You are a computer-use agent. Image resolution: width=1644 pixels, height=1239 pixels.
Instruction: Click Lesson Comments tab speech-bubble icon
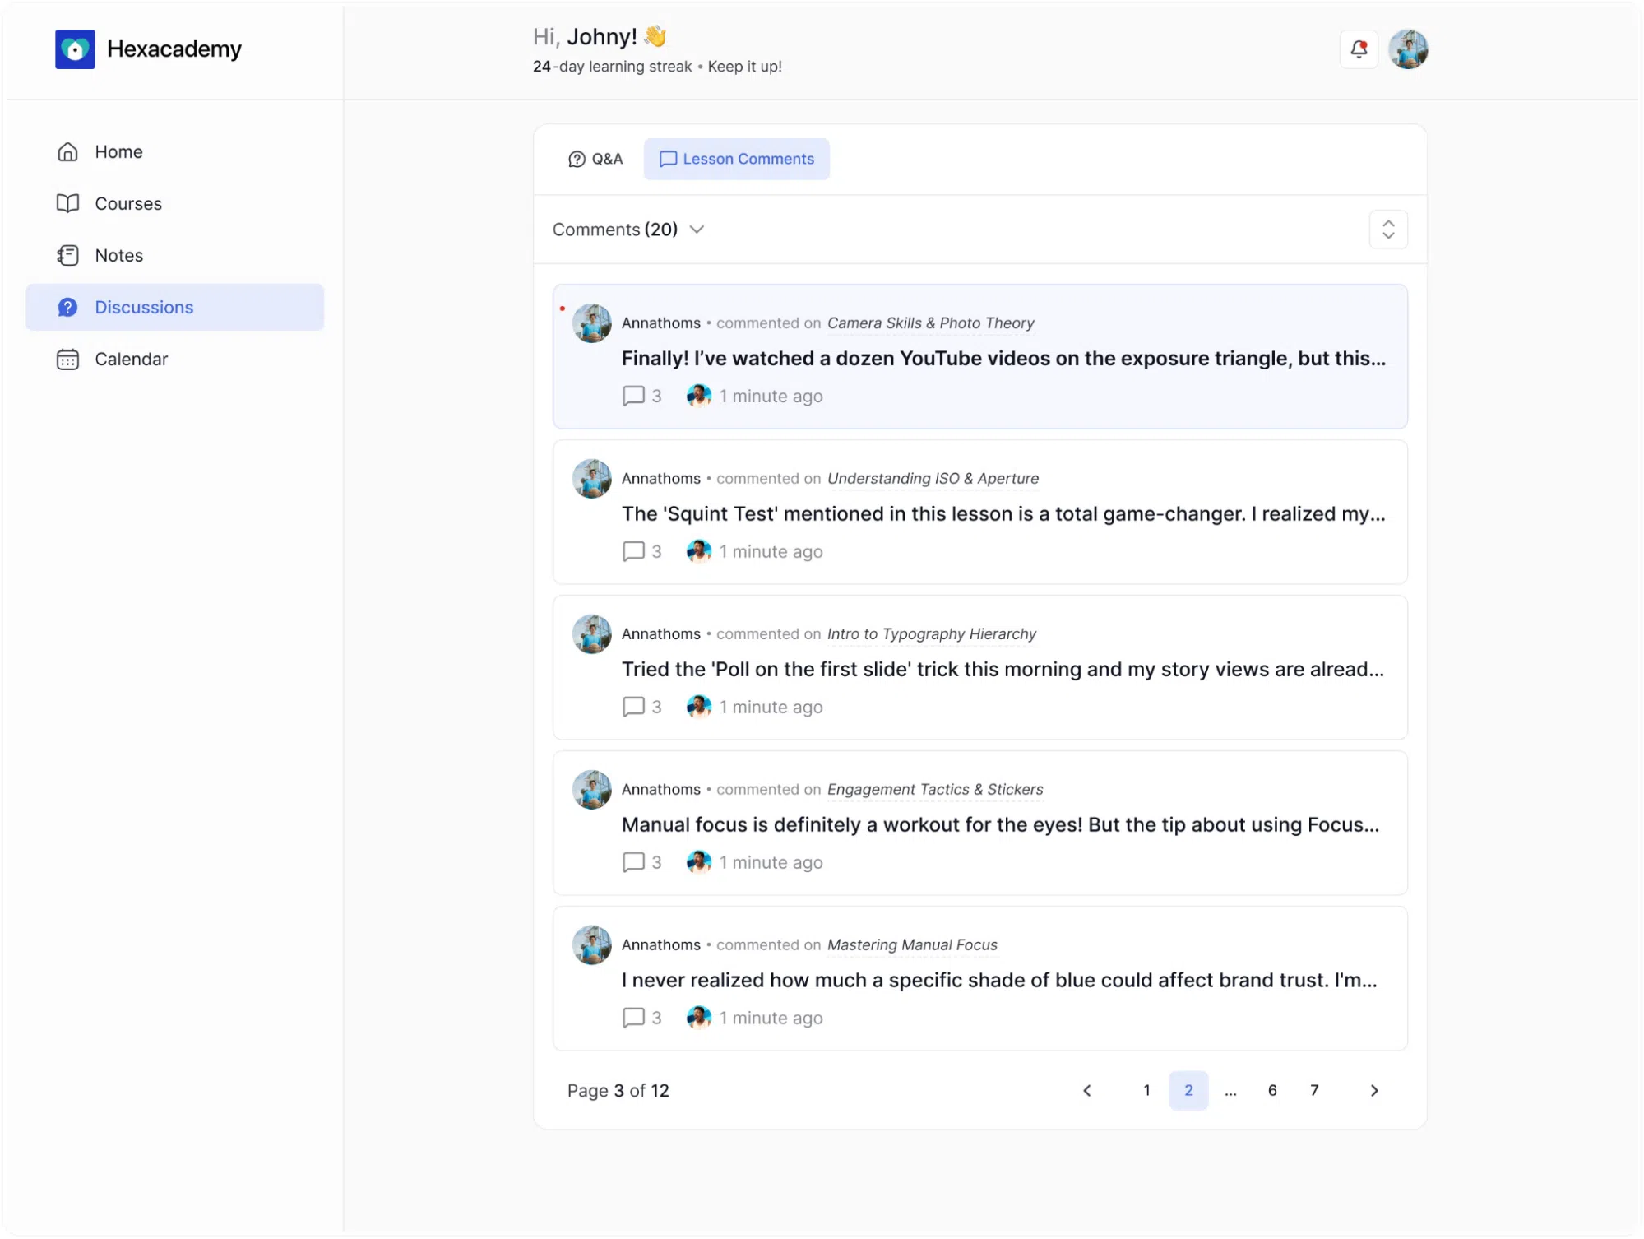pyautogui.click(x=669, y=160)
